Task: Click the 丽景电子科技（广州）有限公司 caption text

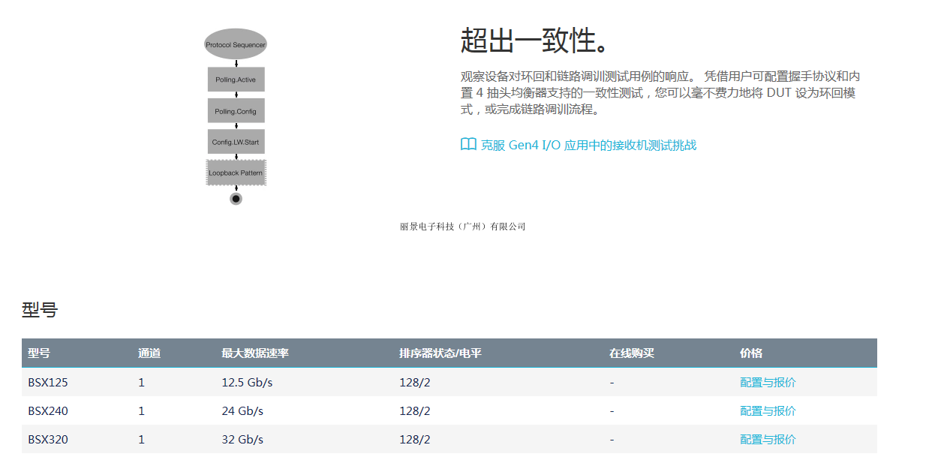Action: tap(463, 226)
